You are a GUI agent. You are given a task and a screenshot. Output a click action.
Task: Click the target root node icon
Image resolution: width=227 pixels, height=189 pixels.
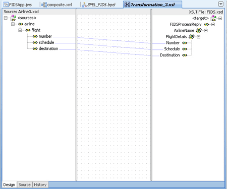[x=214, y=18]
